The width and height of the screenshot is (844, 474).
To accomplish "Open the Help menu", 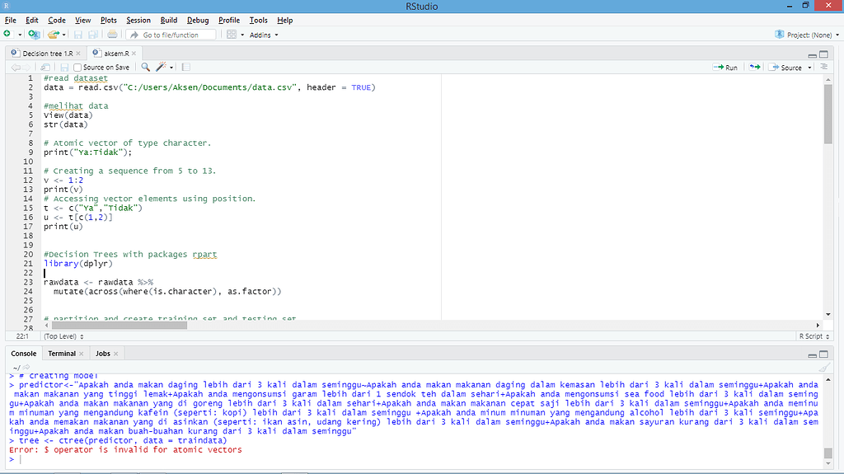I will pyautogui.click(x=284, y=20).
